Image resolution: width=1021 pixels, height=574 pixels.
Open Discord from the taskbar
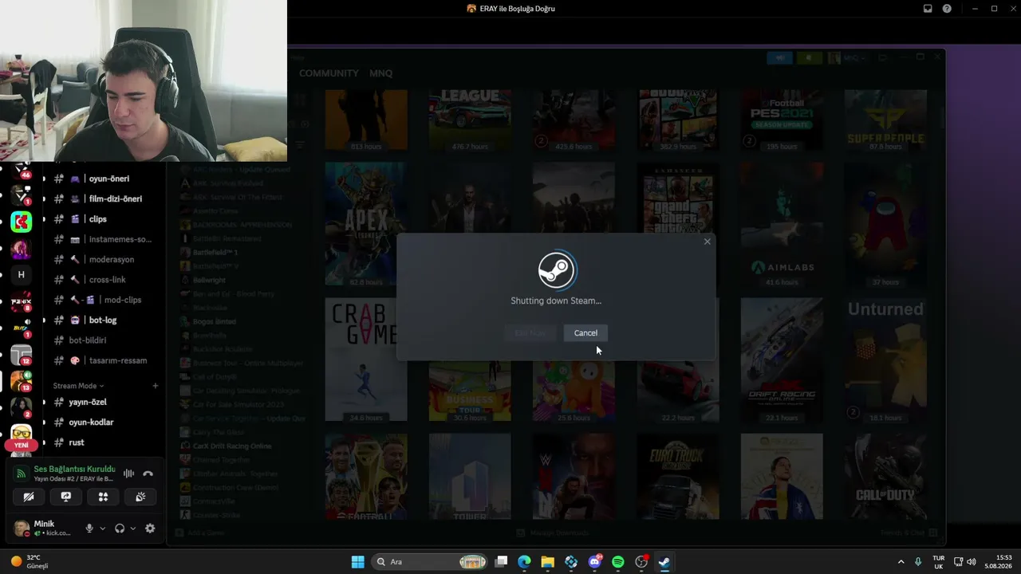coord(594,562)
